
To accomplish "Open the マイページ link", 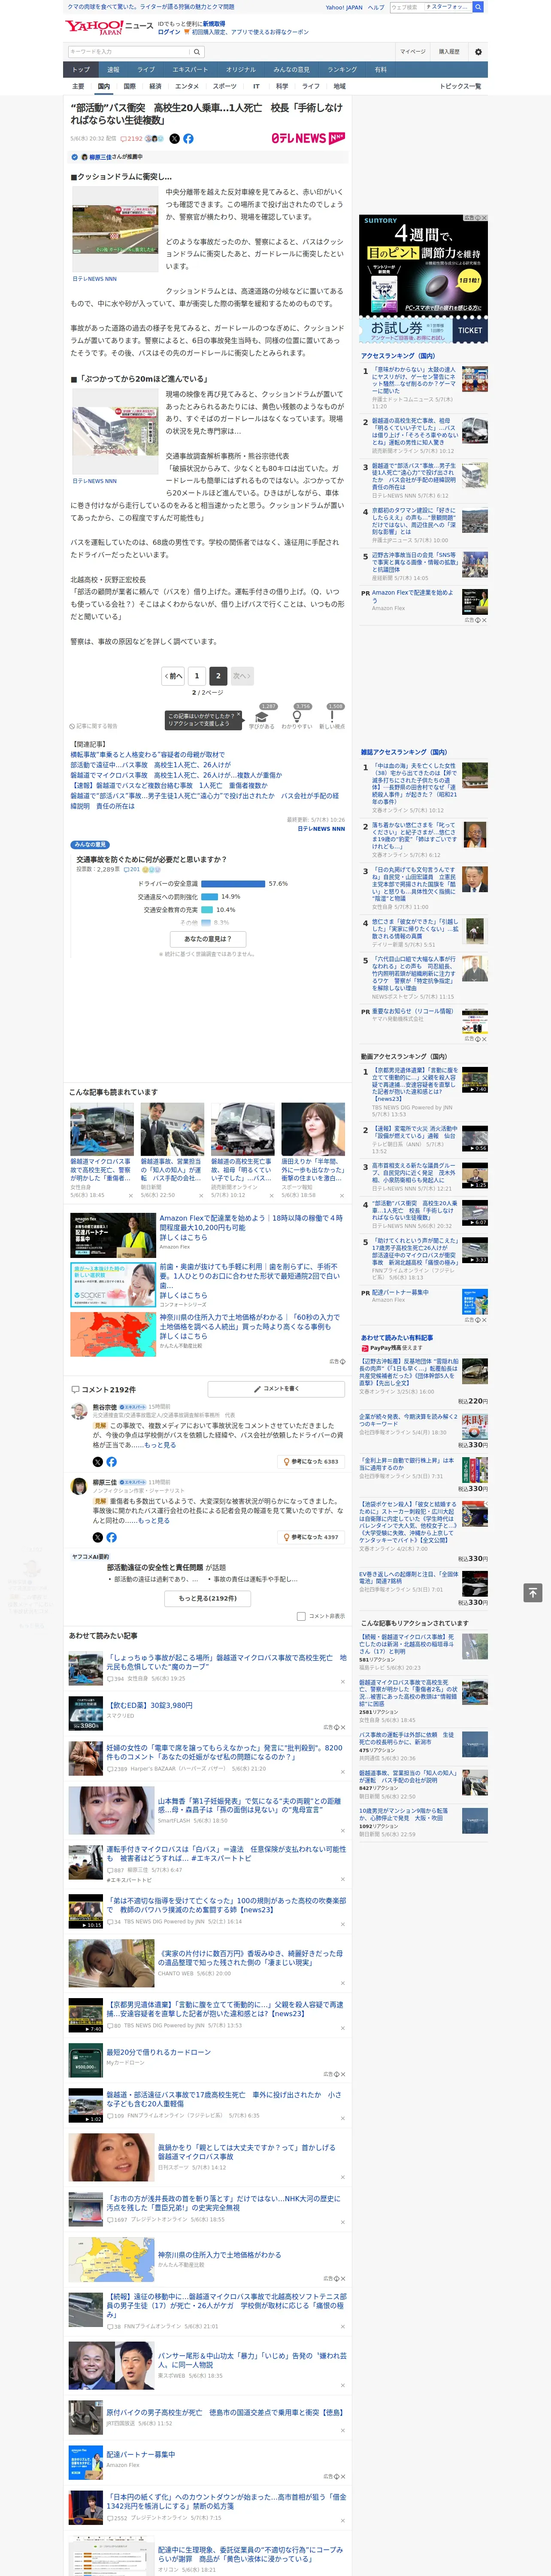I will coord(413,52).
